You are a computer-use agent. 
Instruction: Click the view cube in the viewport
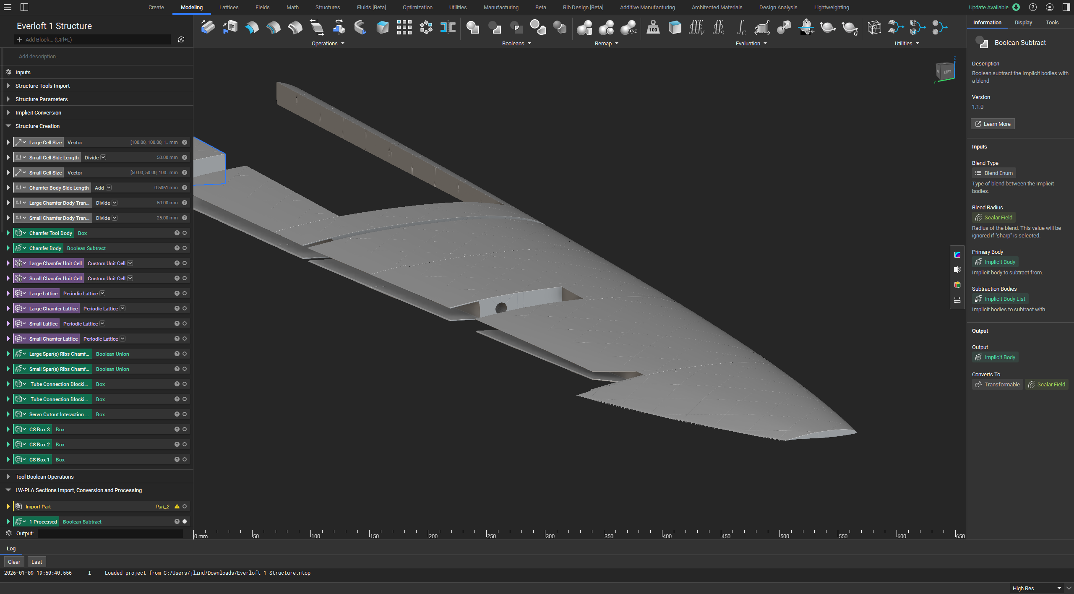945,70
